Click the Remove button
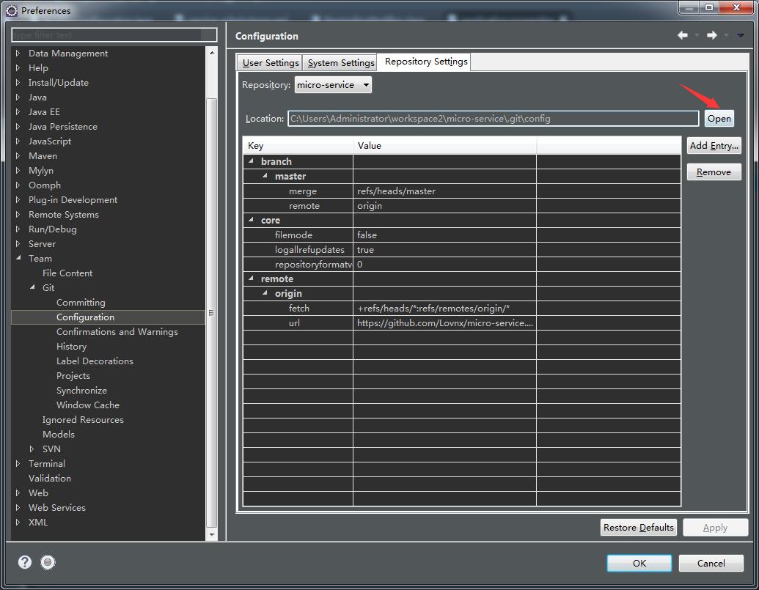759x590 pixels. 714,172
